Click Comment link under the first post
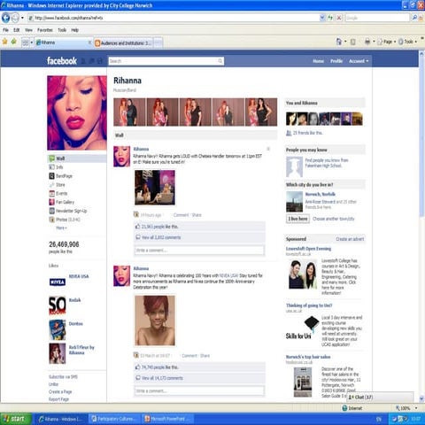The width and height of the screenshot is (425, 425). (x=181, y=215)
